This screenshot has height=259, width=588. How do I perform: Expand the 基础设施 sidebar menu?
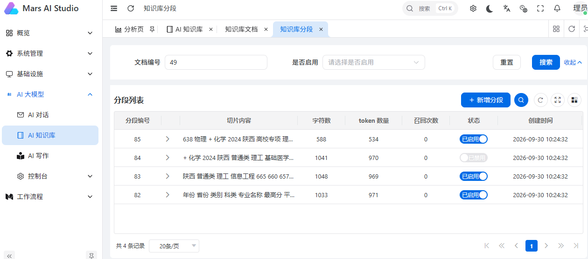point(49,74)
